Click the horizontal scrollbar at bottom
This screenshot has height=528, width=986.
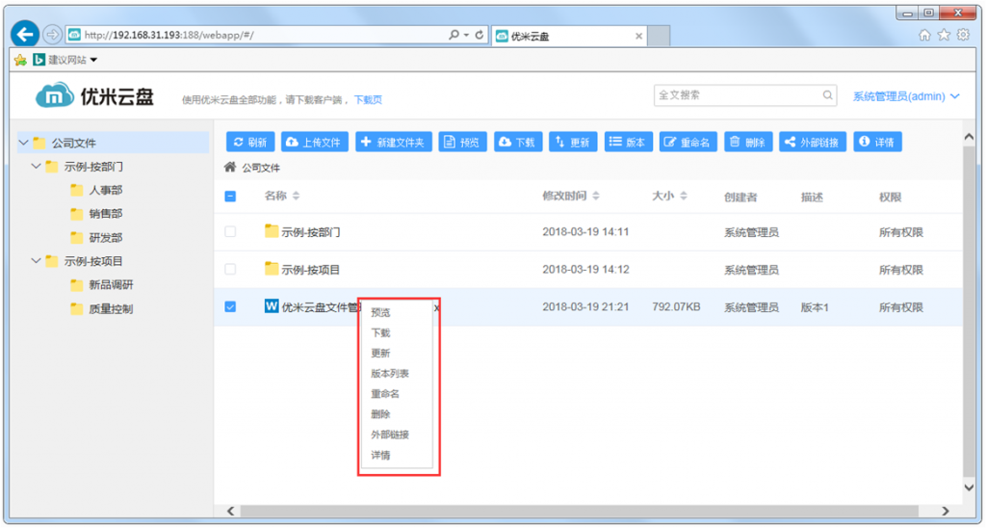tap(578, 511)
